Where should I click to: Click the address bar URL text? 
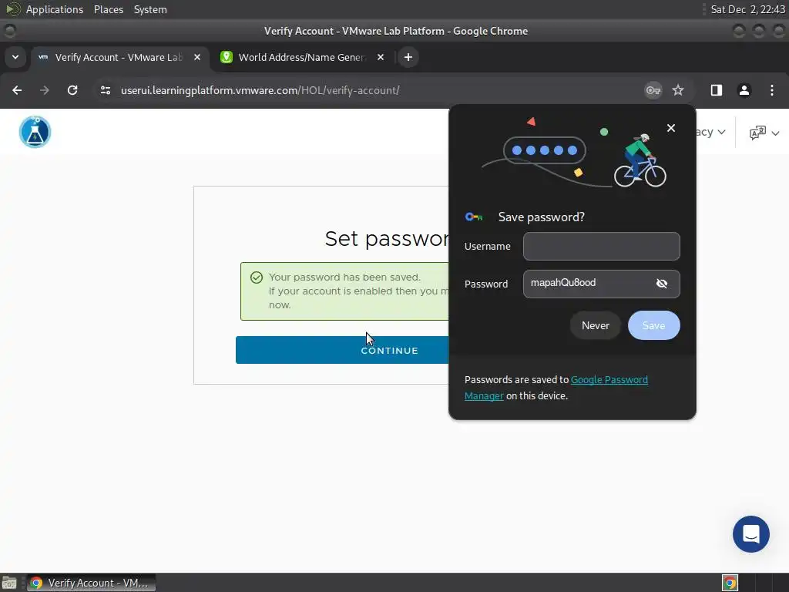(260, 90)
